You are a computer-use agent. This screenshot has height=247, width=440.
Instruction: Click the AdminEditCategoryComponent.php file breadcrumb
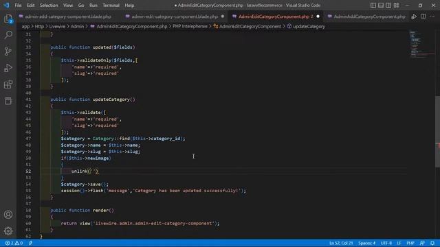129,26
